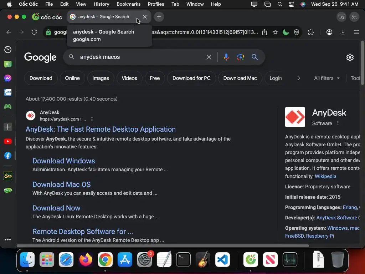
Task: Clear the Google search box
Action: pos(209,57)
